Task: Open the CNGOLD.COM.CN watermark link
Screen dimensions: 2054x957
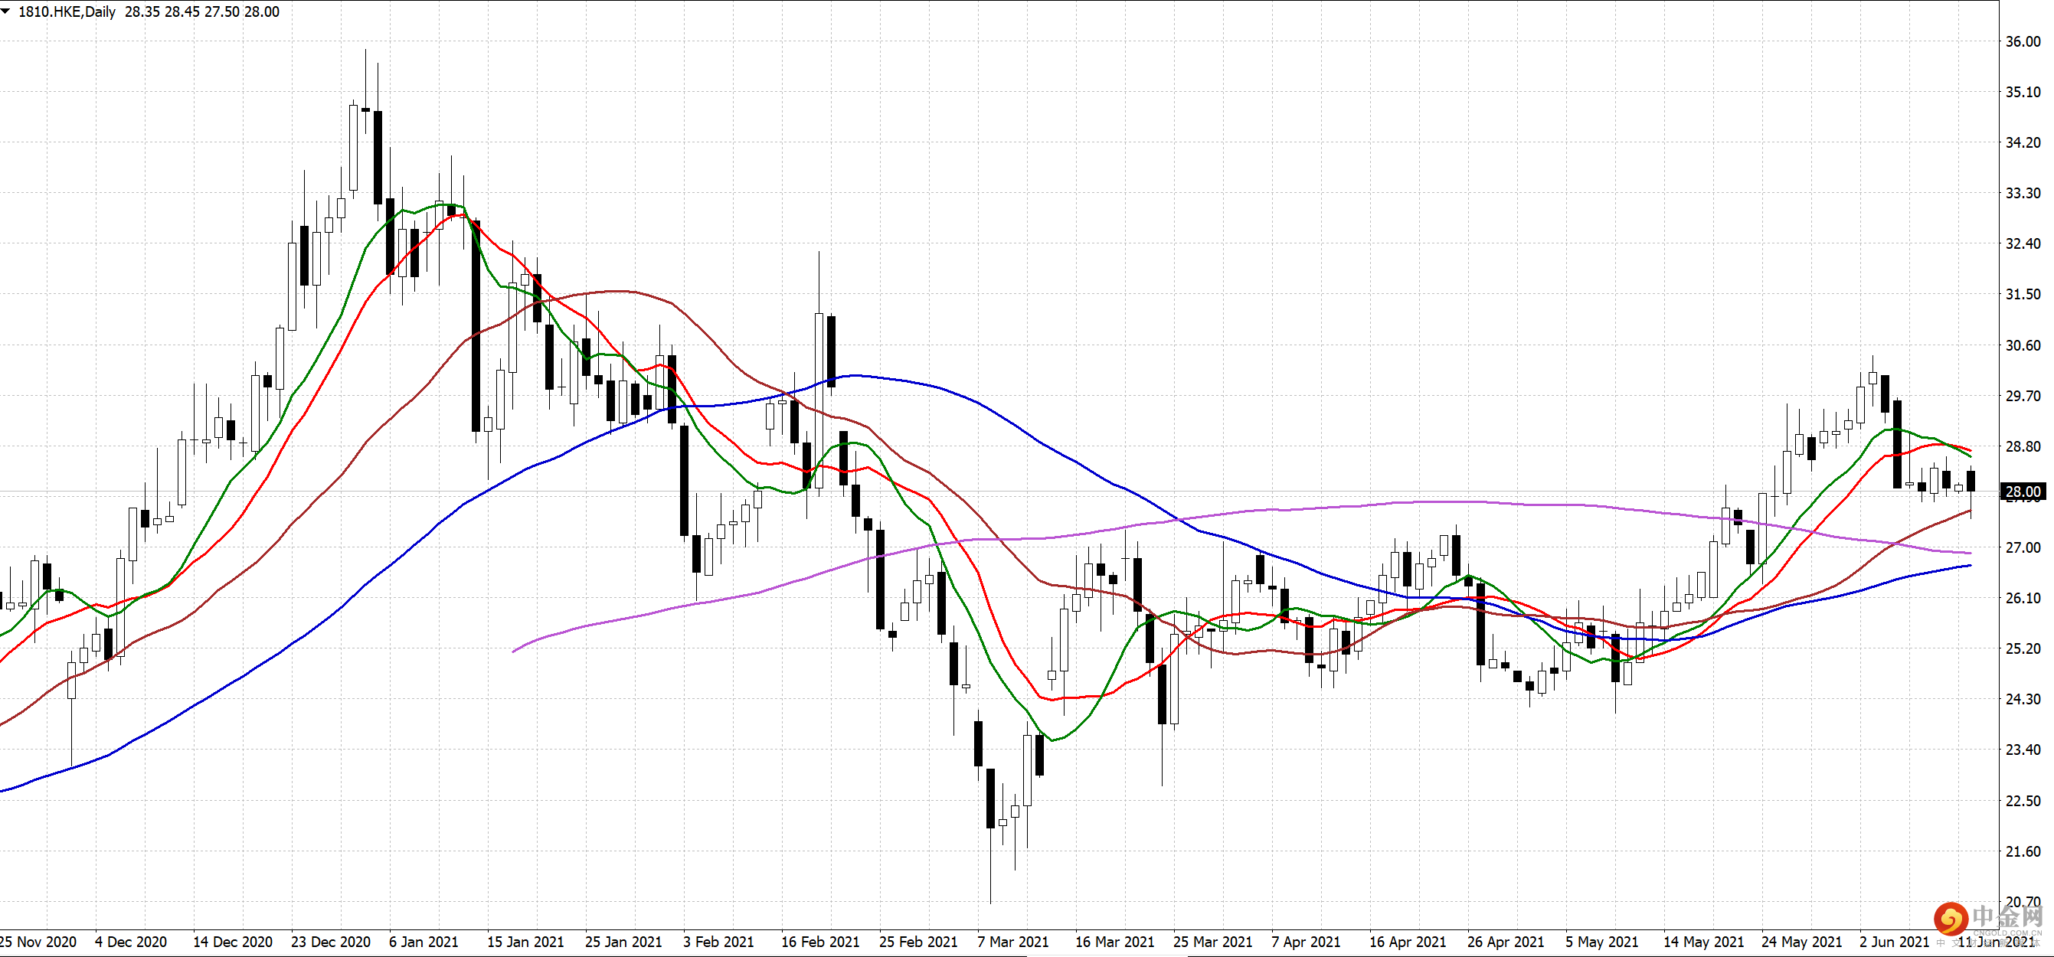Action: [2007, 933]
